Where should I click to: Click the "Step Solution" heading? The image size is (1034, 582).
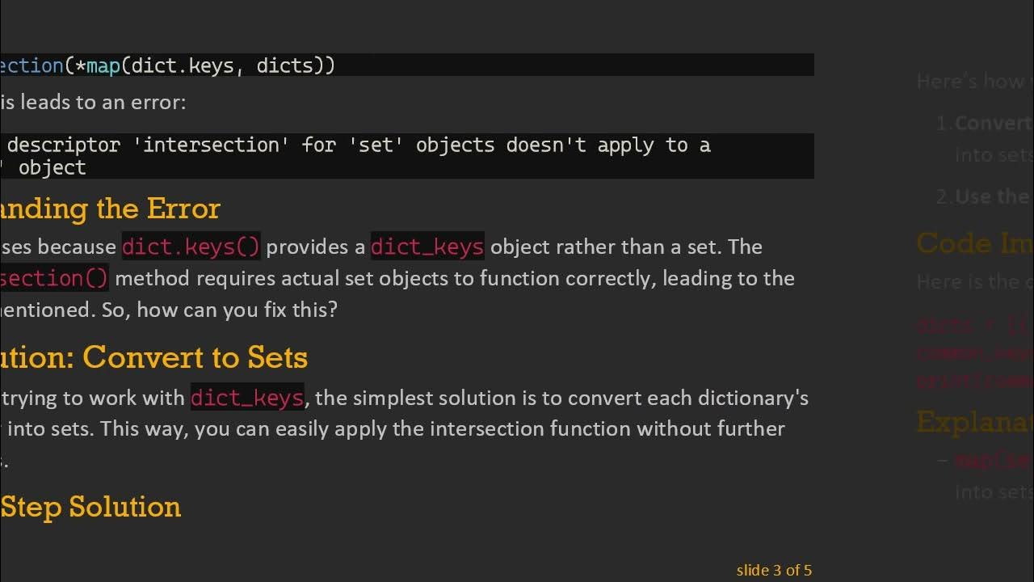point(90,507)
